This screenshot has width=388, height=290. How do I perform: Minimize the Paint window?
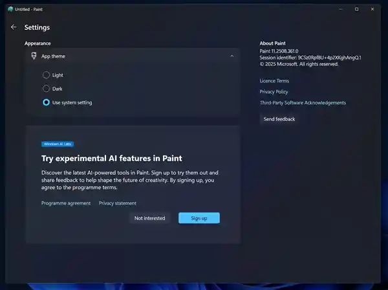point(341,9)
